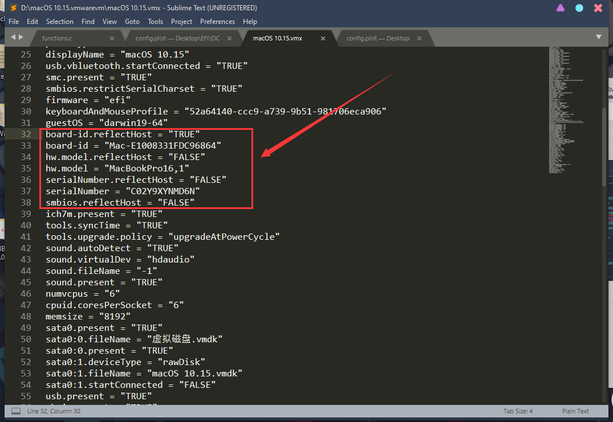The width and height of the screenshot is (613, 422).
Task: Click serialNumber = "C02Y9XYNMD6N" line
Action: pos(123,191)
